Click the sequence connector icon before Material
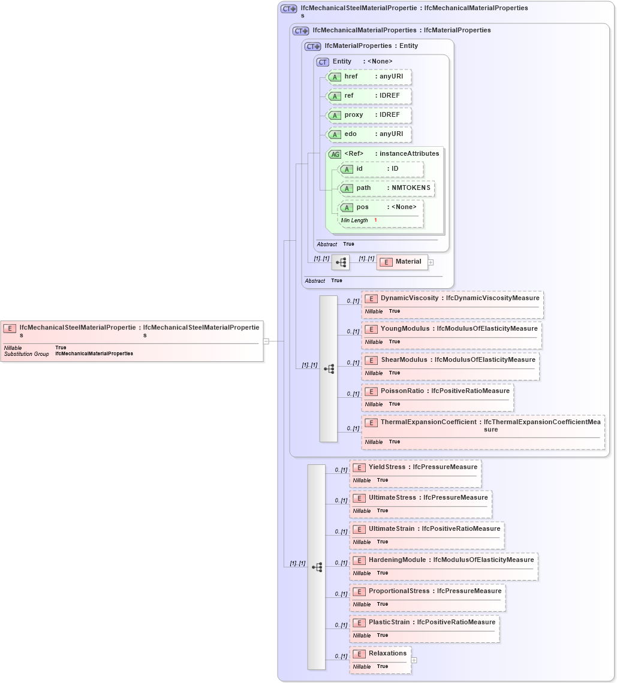This screenshot has width=617, height=683. (340, 262)
